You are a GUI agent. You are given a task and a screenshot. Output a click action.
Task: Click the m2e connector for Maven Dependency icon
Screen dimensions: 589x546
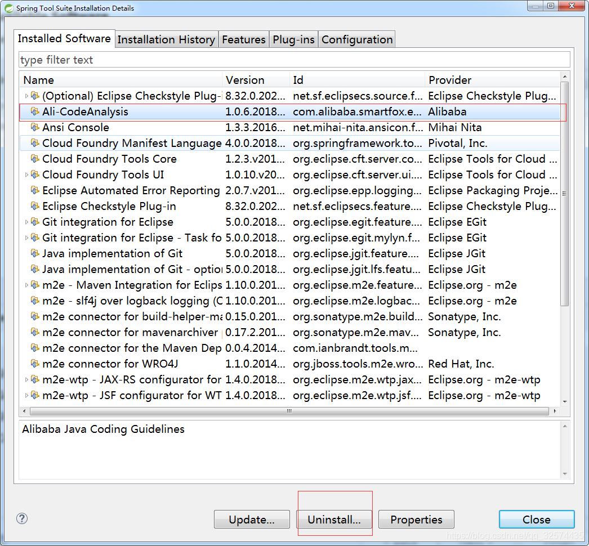coord(35,348)
